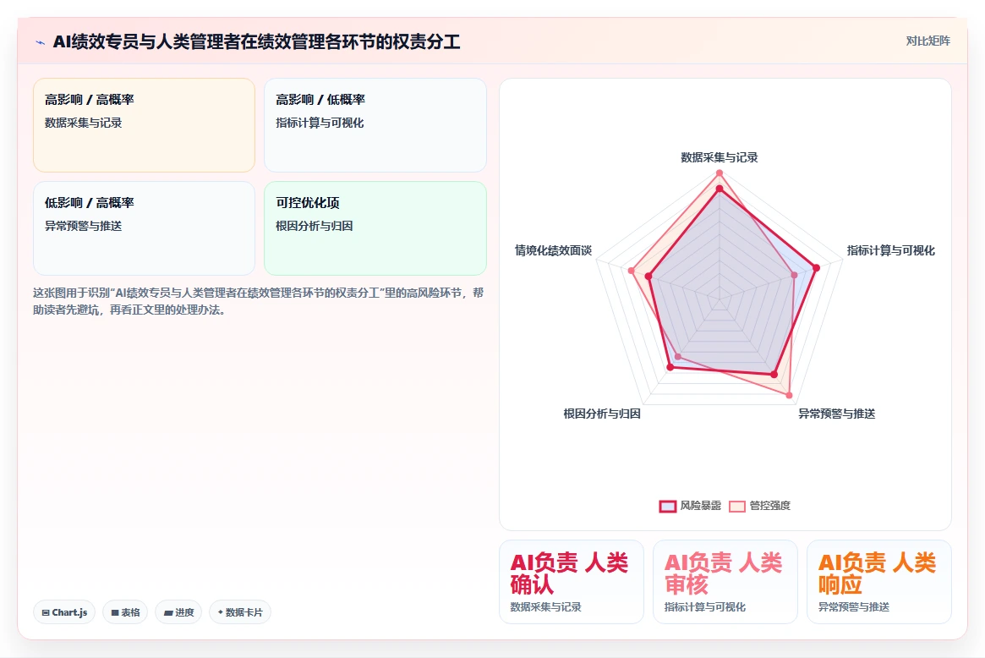The height and width of the screenshot is (658, 985).
Task: Click the icon inside Chart.js chip
Action: [x=46, y=612]
